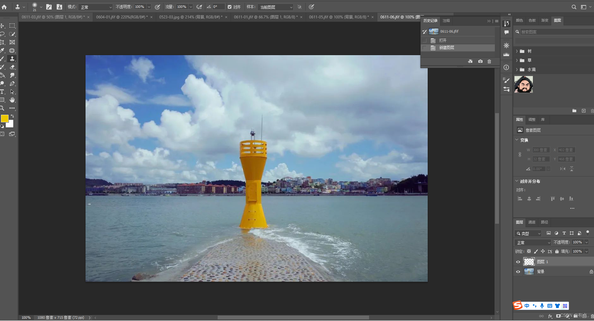Open the 模式 blending mode dropdown
Image resolution: width=594 pixels, height=321 pixels.
tap(96, 7)
